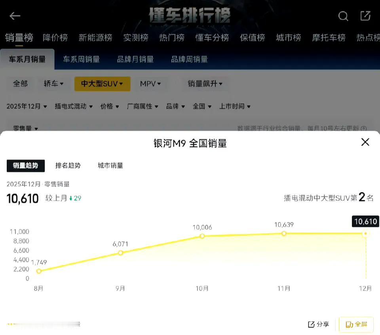Image resolution: width=380 pixels, height=335 pixels.
Task: Click the 较上月 29 change indicator
Action: coord(63,198)
